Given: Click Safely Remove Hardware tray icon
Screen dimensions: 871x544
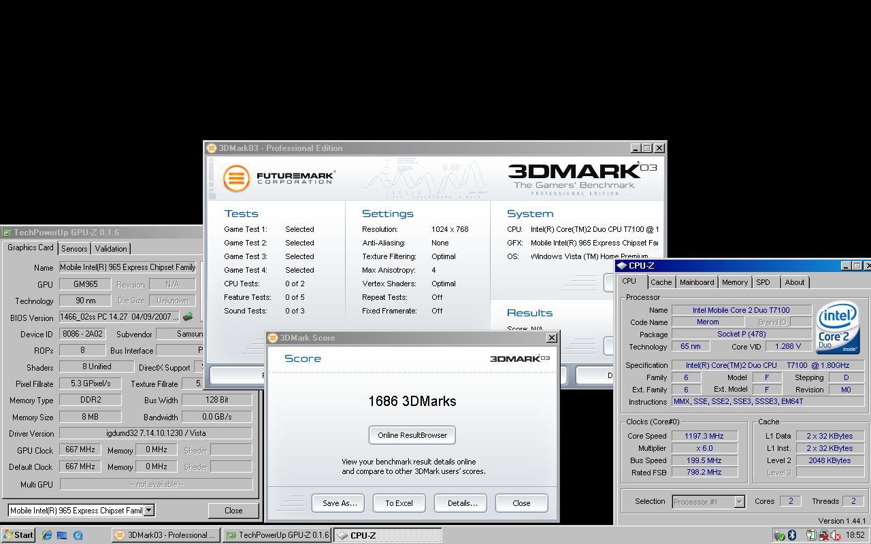Looking at the screenshot, I should (x=780, y=535).
